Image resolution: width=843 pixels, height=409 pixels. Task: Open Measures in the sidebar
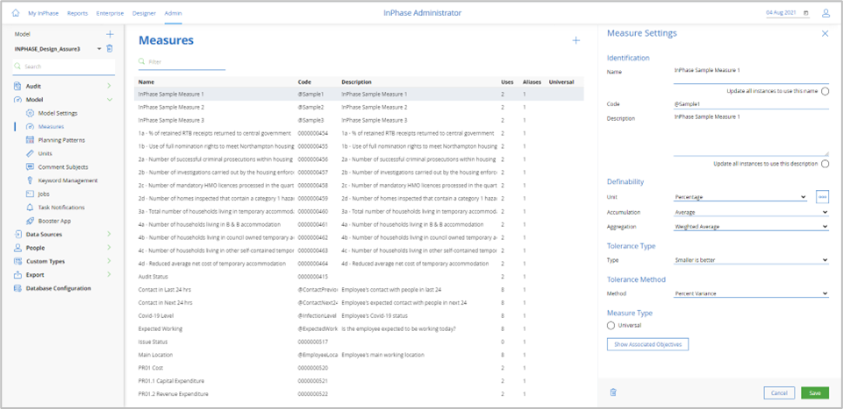click(x=51, y=127)
